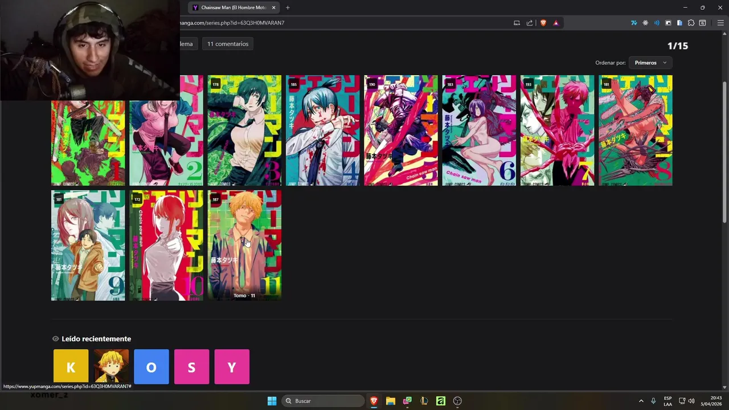Image resolution: width=729 pixels, height=410 pixels.
Task: Open the blue O recently read tile
Action: tap(151, 367)
